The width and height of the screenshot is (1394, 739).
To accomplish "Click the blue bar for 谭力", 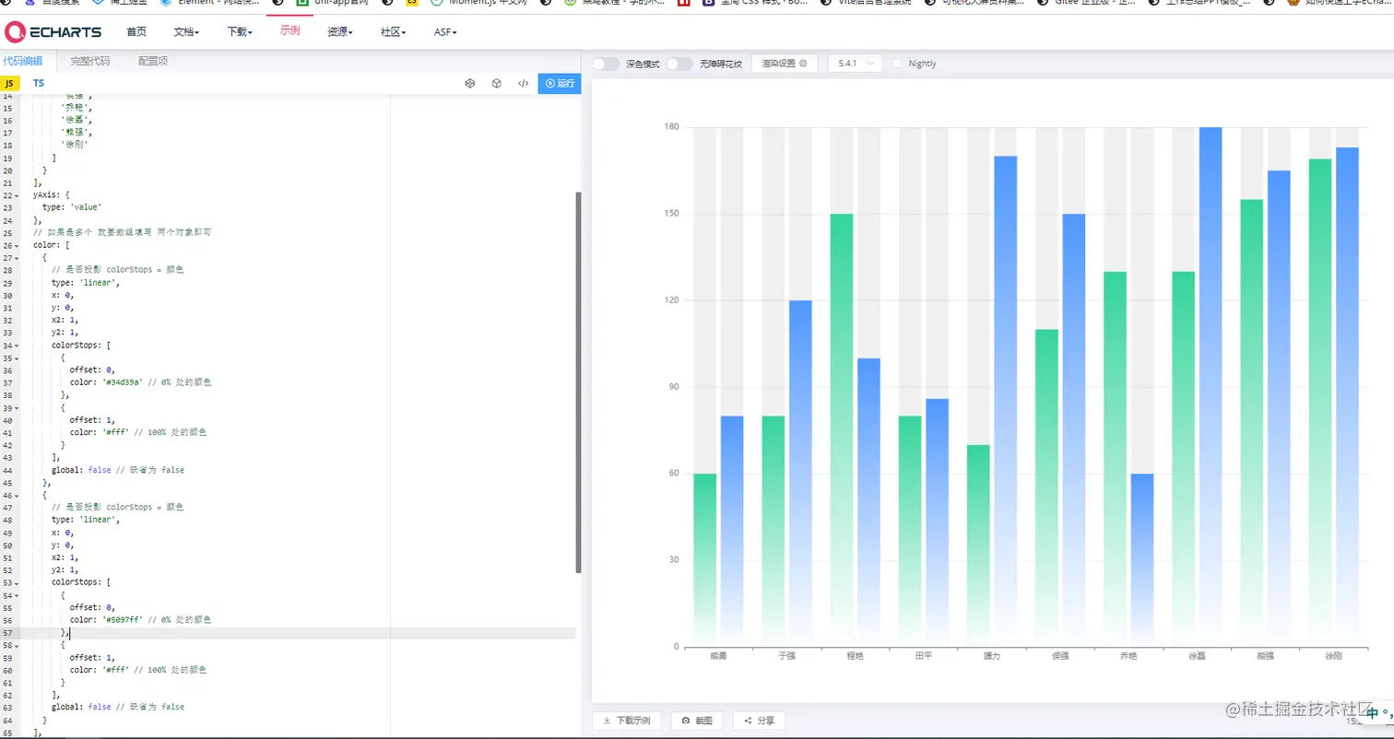I will 1006,401.
